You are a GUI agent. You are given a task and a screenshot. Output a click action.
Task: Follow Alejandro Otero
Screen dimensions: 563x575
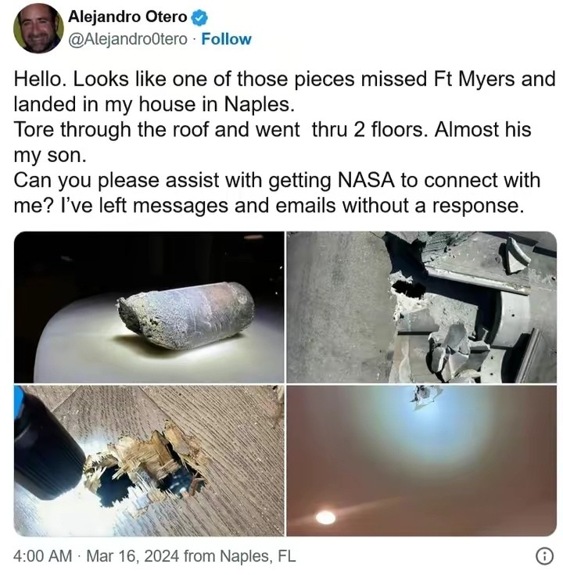click(x=227, y=39)
